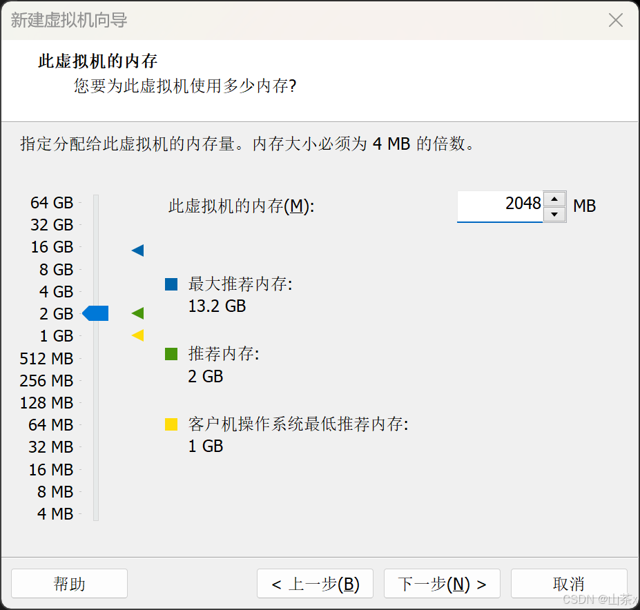Open the 帮助 help dialog
The image size is (640, 610).
click(69, 583)
